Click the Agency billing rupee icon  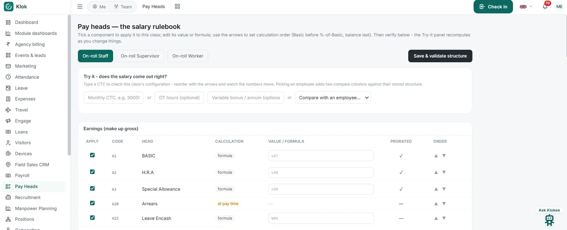click(8, 44)
